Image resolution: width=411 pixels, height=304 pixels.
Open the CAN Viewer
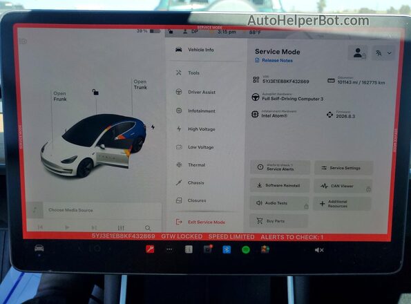coord(343,186)
